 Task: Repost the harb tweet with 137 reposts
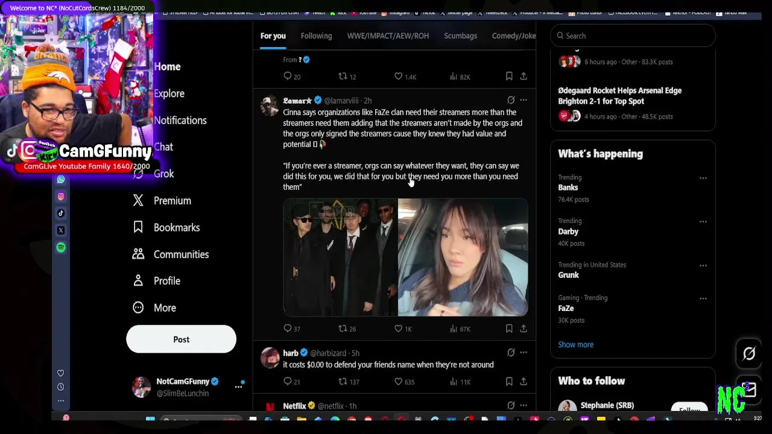pos(343,382)
